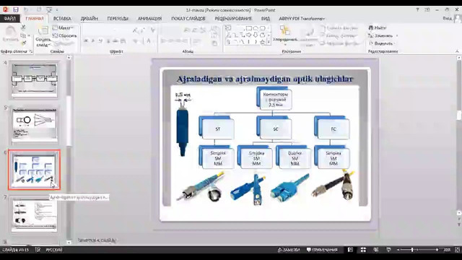The image size is (462, 260).
Task: Click zoom out minus button
Action: click(x=398, y=250)
